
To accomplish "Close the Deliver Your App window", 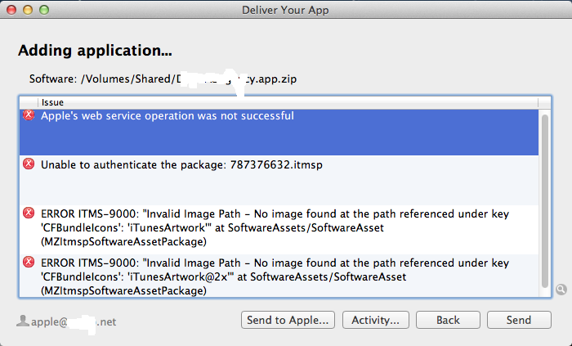I will point(11,10).
